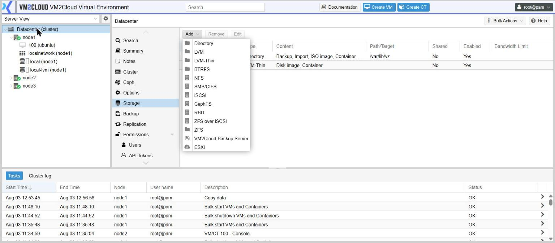The width and height of the screenshot is (555, 243).
Task: Click the node2 server icon
Action: click(x=17, y=78)
